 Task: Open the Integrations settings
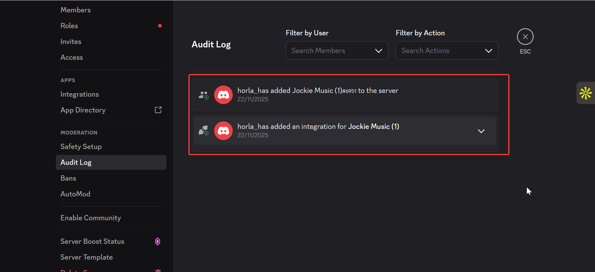[x=80, y=94]
